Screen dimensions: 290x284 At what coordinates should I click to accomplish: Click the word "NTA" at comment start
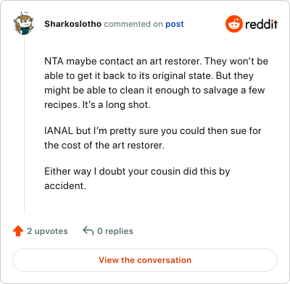point(54,61)
